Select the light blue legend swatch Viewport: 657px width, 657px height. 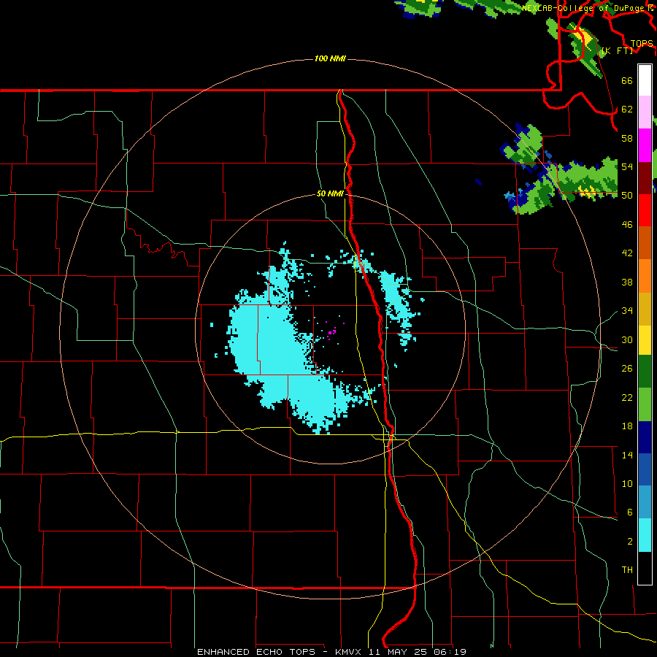(645, 502)
